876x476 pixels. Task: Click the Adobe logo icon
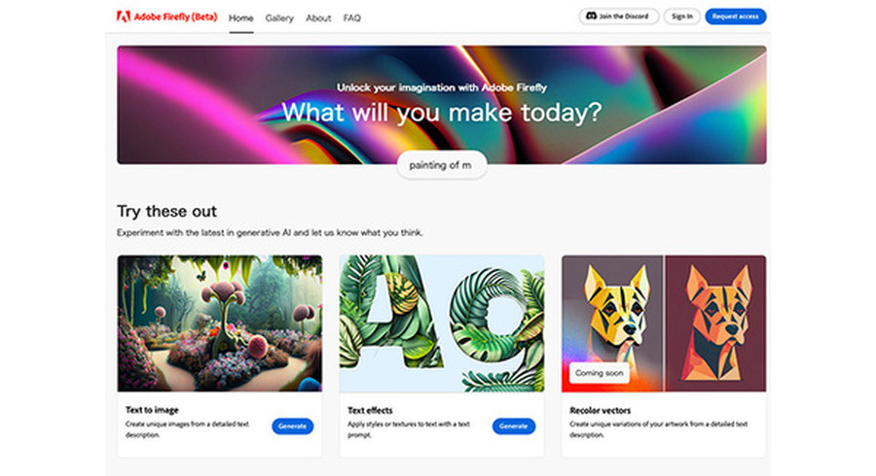coord(123,17)
